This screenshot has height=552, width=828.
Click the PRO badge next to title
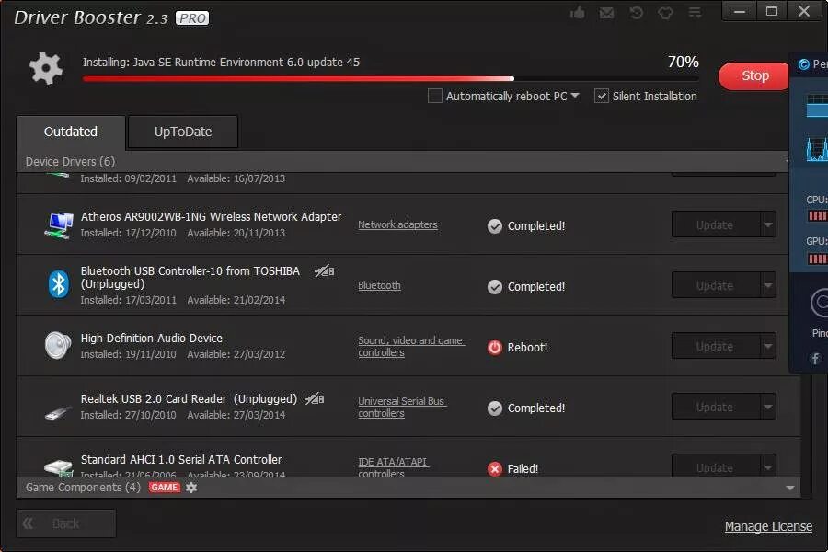point(192,18)
